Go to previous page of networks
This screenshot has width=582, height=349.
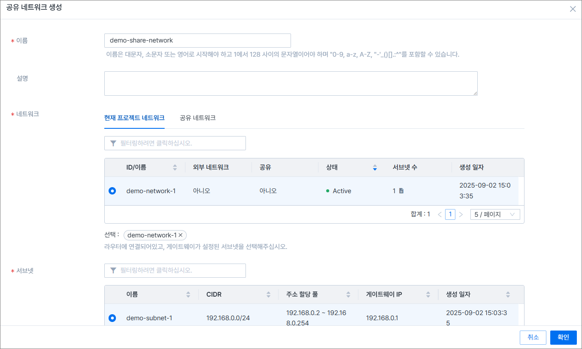tap(440, 214)
